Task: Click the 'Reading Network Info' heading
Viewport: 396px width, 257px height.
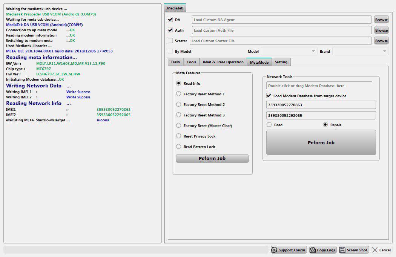Action: pos(34,103)
